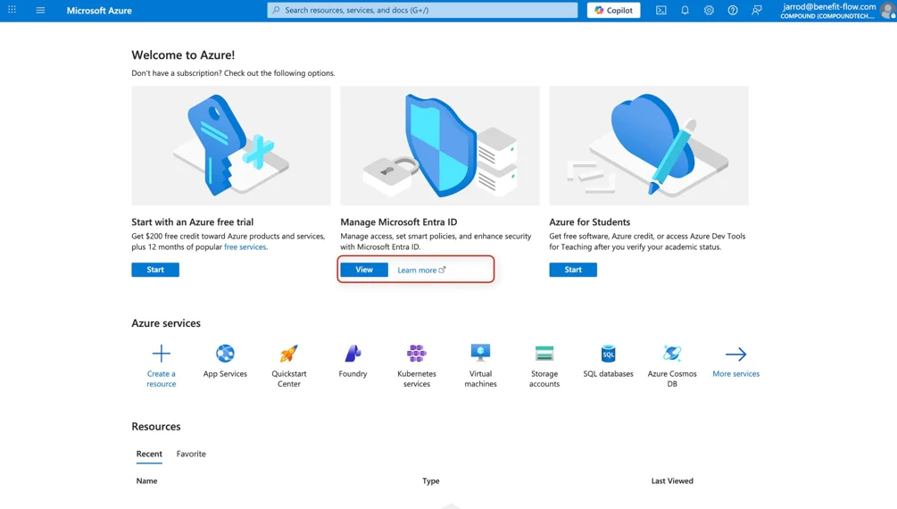Click the Welcome to Azure! heading

(183, 55)
